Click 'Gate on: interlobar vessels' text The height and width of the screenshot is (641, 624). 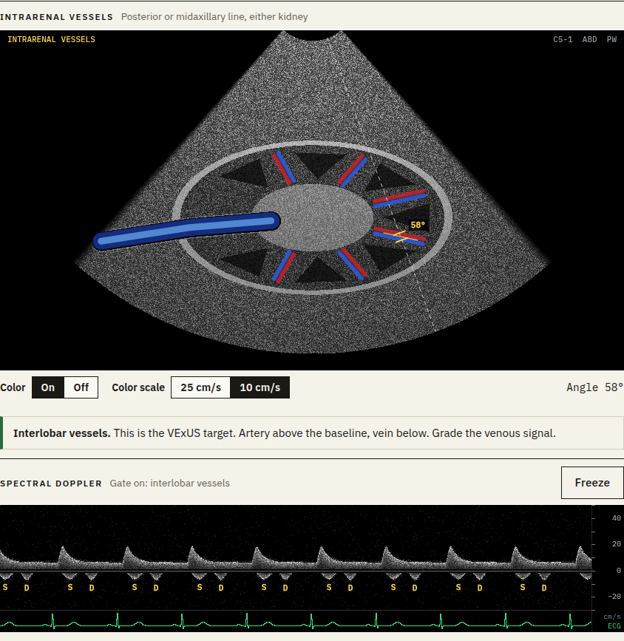[170, 484]
